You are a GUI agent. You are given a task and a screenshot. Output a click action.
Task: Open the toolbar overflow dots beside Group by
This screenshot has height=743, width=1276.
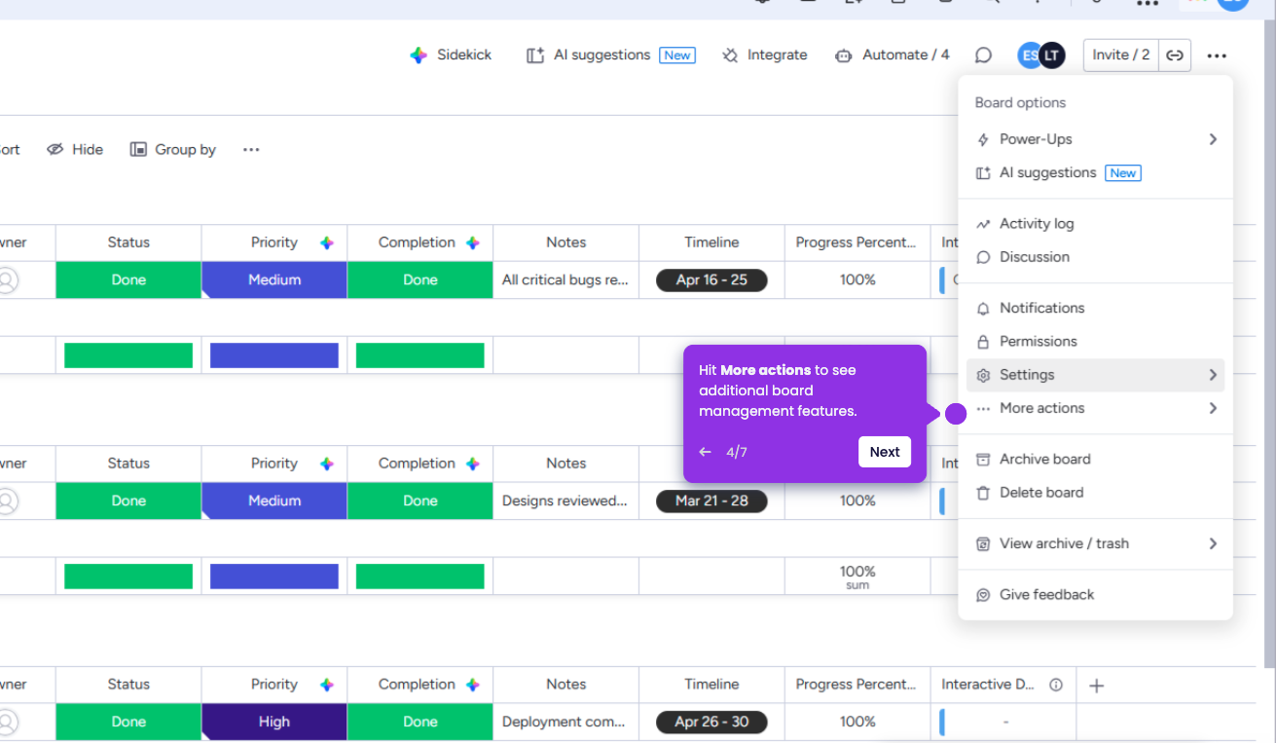(251, 150)
